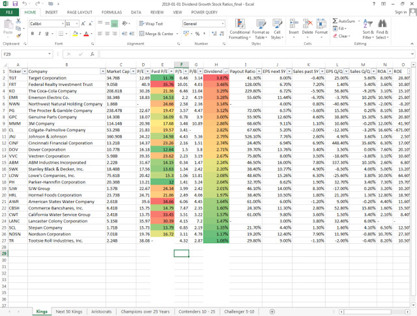
Task: Expand the Name Box dropdown showing F29
Action: coord(50,54)
